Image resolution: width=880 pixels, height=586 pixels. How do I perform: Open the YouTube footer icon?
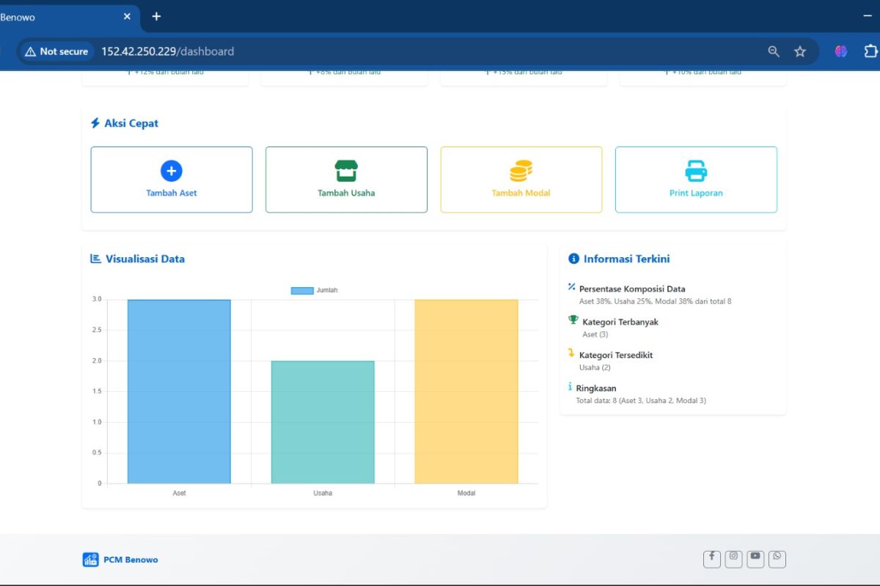coord(755,558)
